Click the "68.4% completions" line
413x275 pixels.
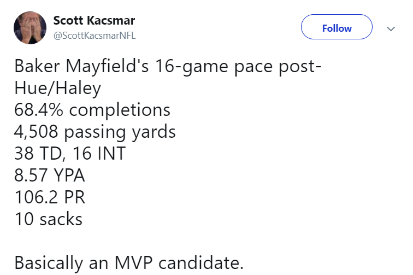(x=92, y=110)
